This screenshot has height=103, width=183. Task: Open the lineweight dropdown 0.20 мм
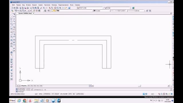[x=136, y=11]
